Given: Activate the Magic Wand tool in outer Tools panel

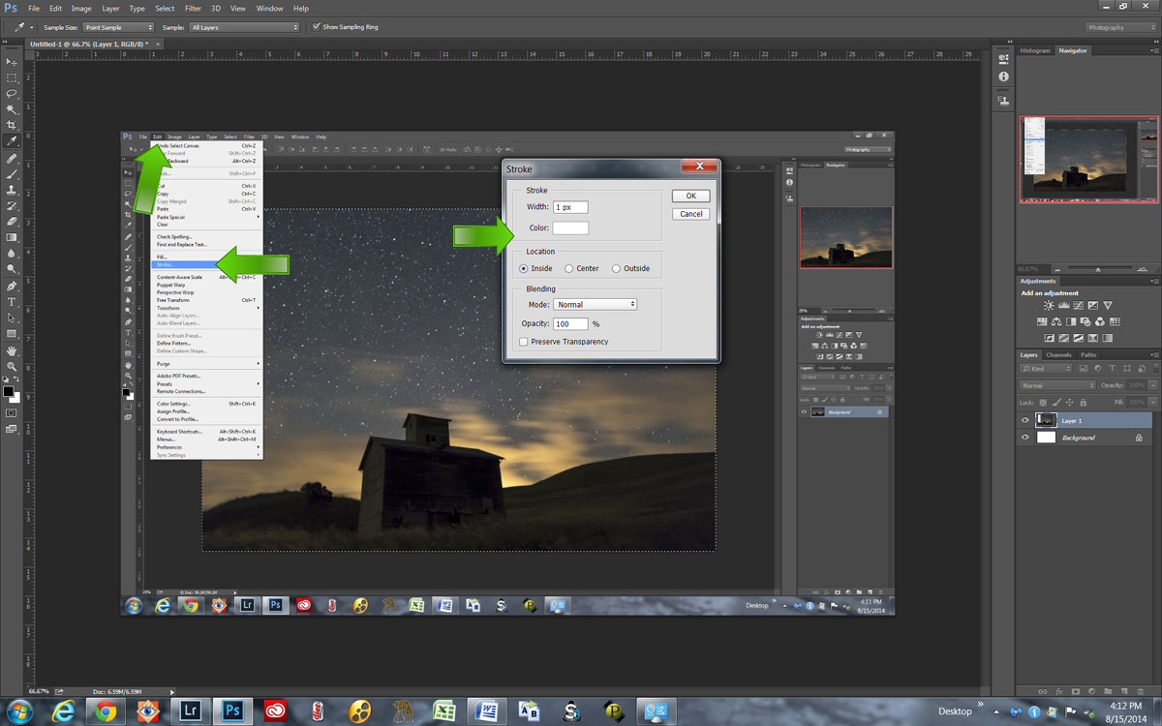Looking at the screenshot, I should point(13,110).
